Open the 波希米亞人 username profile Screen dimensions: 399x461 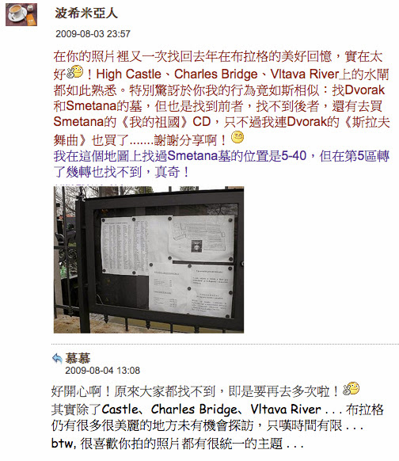tap(85, 13)
